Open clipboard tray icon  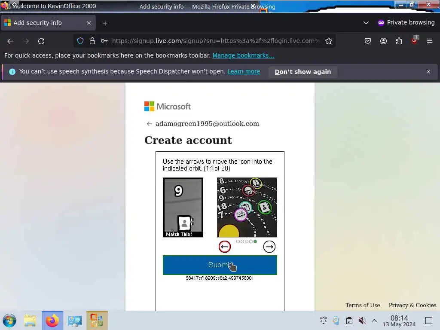(349, 321)
